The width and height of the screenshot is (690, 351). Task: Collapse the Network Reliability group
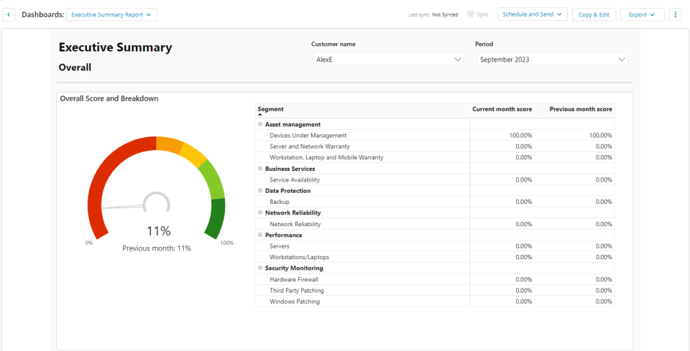point(260,212)
